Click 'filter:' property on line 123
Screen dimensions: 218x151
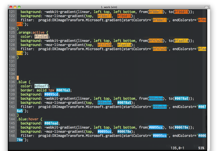[28, 20]
